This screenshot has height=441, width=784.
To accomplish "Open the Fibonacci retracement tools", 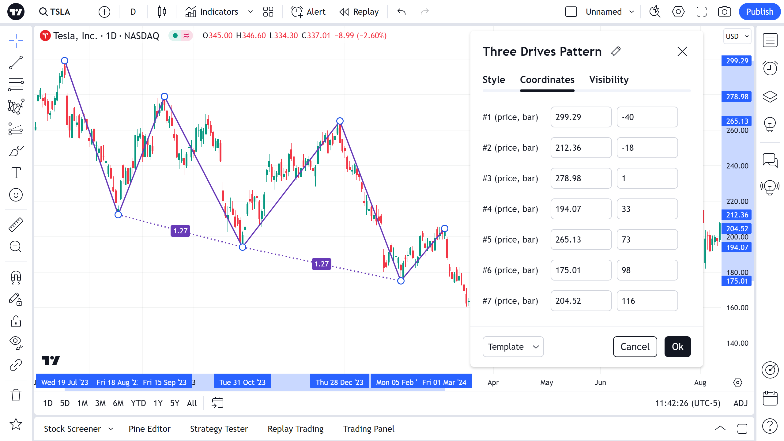I will click(x=16, y=85).
